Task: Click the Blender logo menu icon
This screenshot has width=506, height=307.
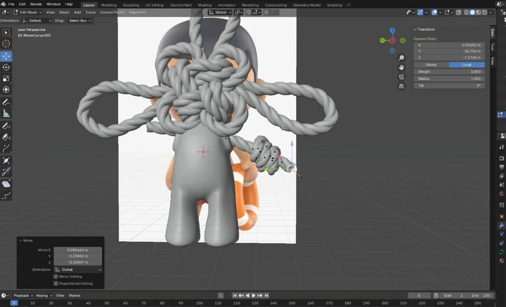Action: point(3,4)
